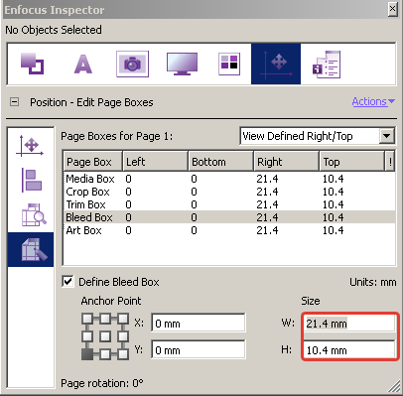The width and height of the screenshot is (403, 396).
Task: Select the Align objects sub-panel icon
Action: [32, 181]
